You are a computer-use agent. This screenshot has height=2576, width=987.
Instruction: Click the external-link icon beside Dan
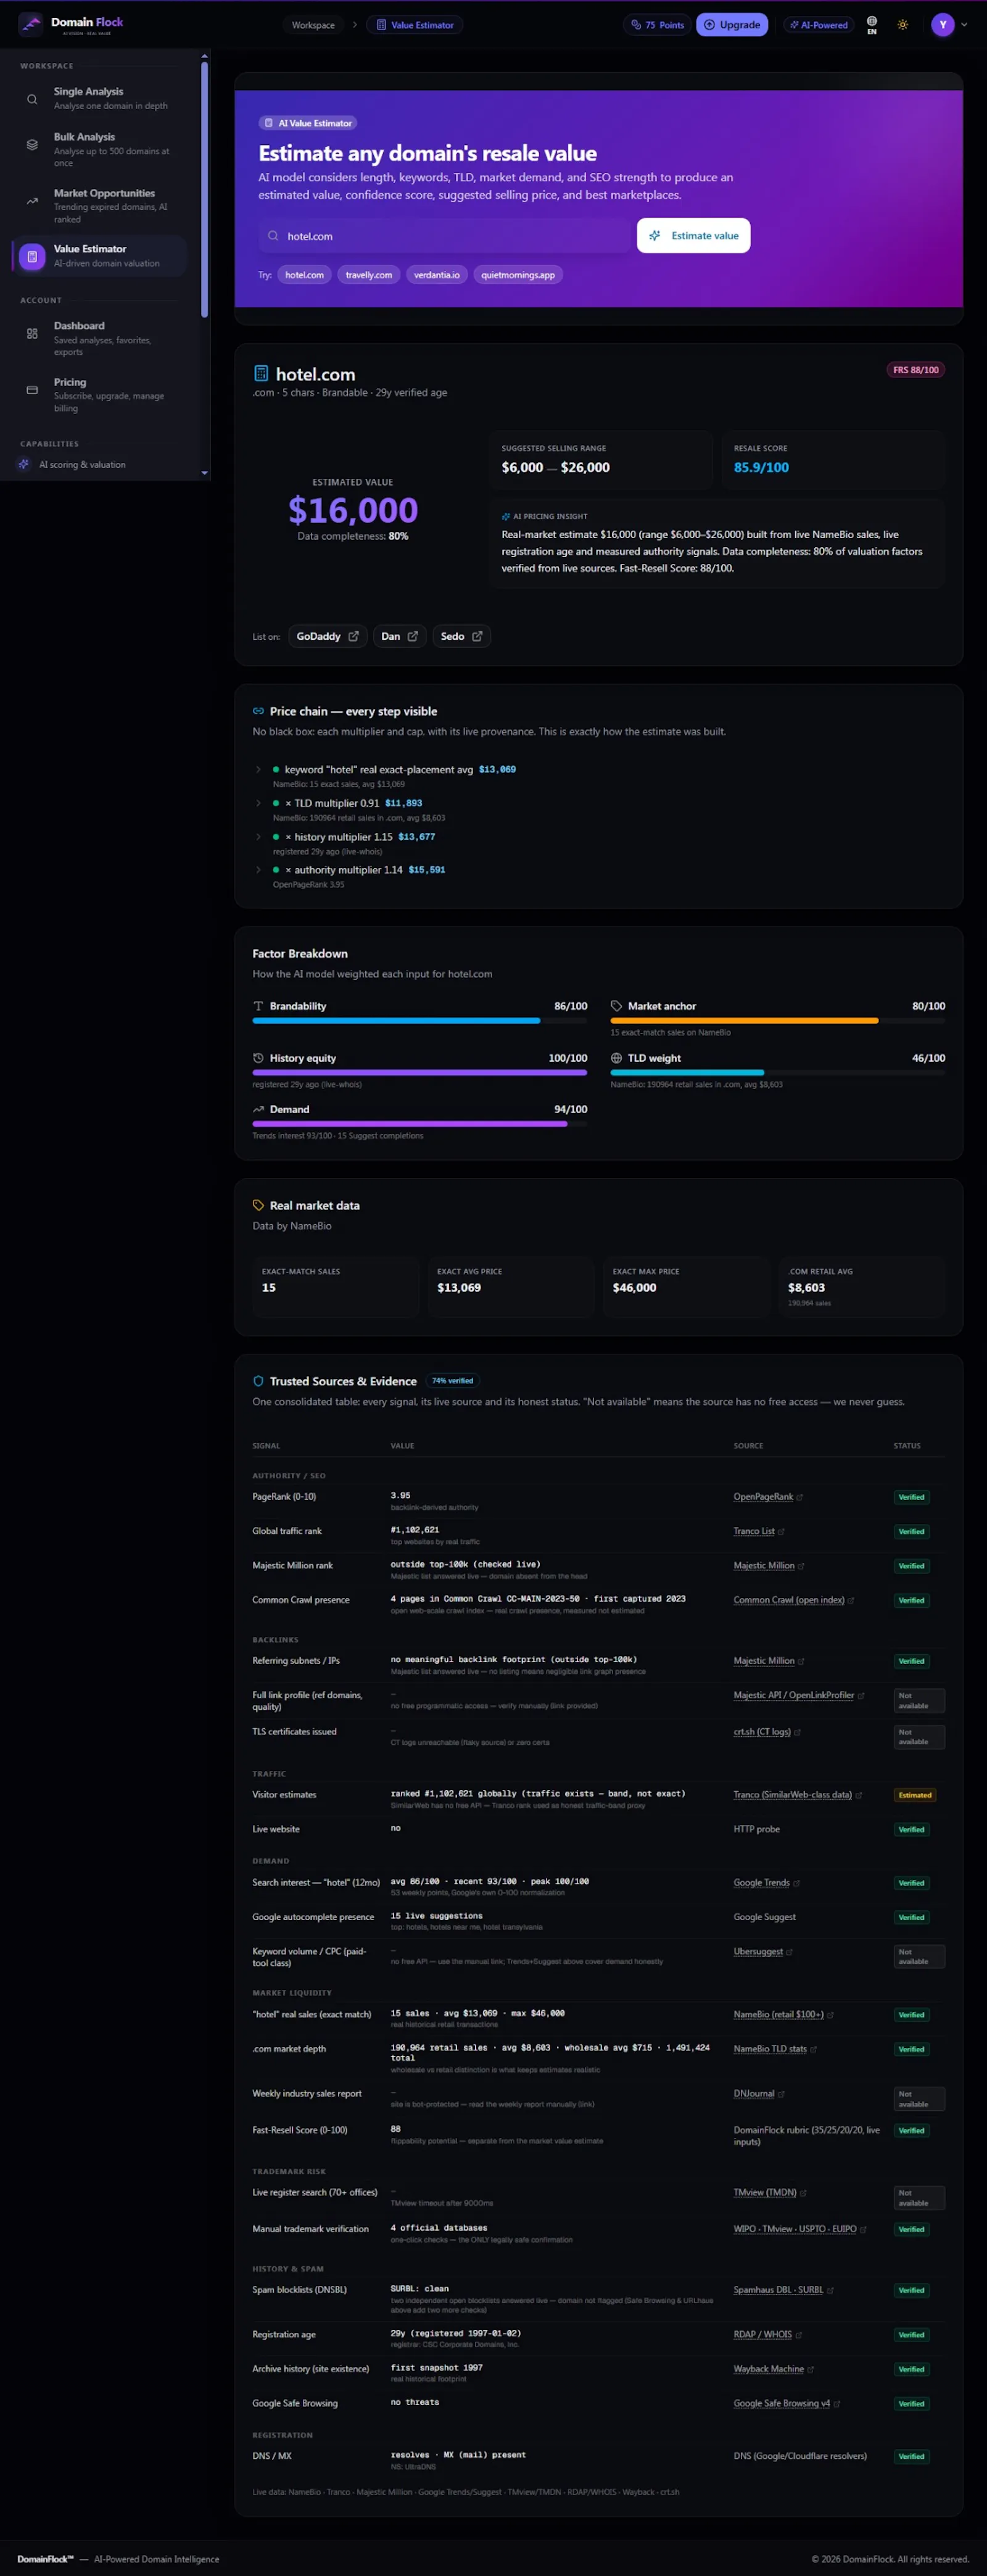coord(412,636)
